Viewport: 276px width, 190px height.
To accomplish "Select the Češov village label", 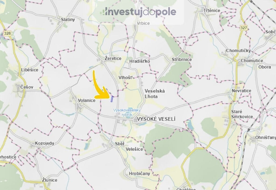I will [x=27, y=87].
